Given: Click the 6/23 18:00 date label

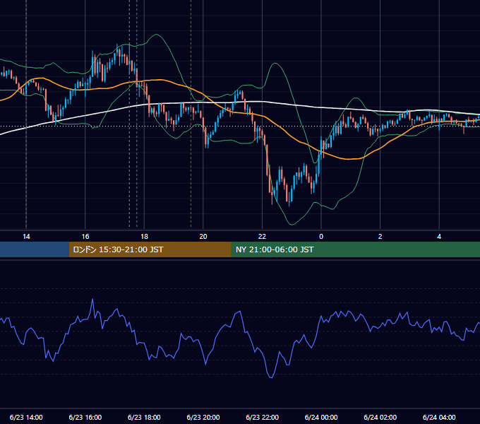Looking at the screenshot, I should (144, 417).
